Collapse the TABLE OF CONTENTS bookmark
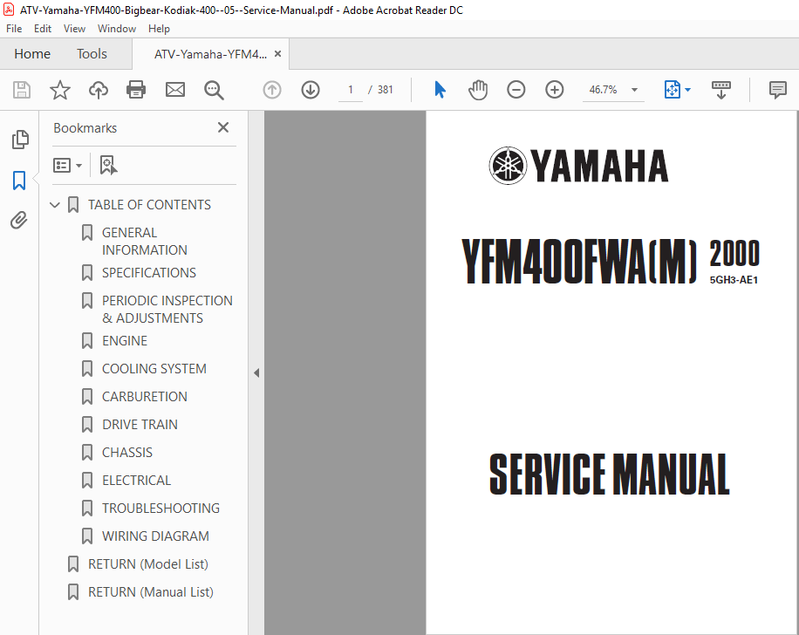This screenshot has width=799, height=635. (x=55, y=205)
